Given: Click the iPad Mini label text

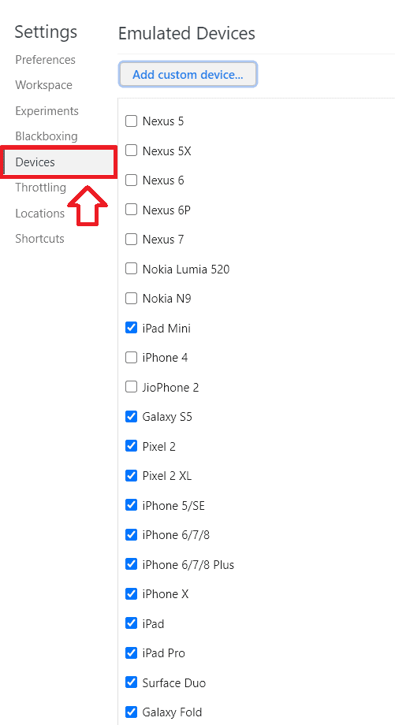Looking at the screenshot, I should tap(166, 329).
